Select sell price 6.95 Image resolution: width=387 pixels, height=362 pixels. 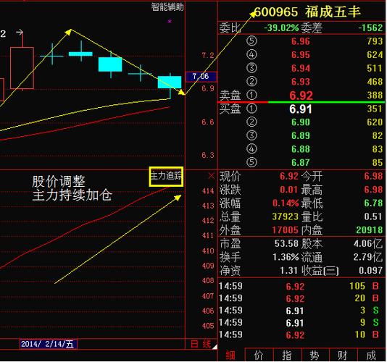[300, 55]
